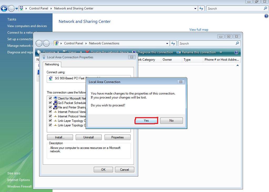Open Internet Options under See also
Viewport: 269px width, 192px height.
pos(19,180)
